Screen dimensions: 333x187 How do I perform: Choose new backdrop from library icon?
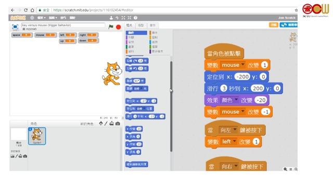[x=12, y=156]
